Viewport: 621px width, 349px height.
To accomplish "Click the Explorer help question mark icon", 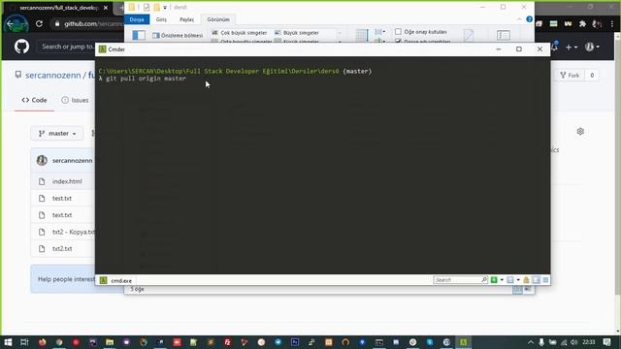I will coord(529,19).
